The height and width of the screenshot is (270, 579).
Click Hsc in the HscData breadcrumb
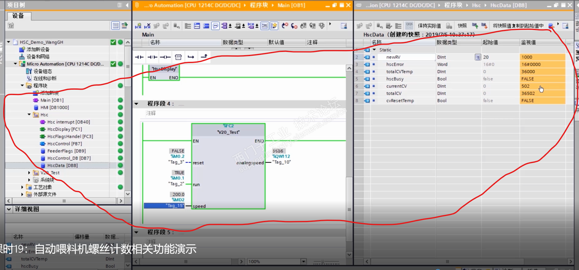476,5
